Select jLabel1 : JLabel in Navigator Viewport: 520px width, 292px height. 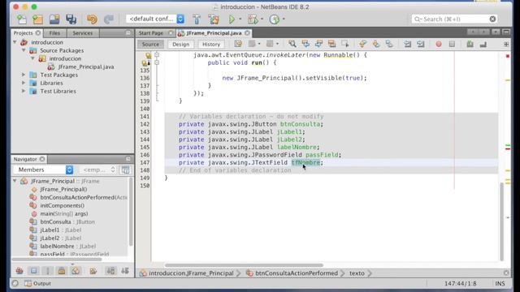pyautogui.click(x=61, y=230)
